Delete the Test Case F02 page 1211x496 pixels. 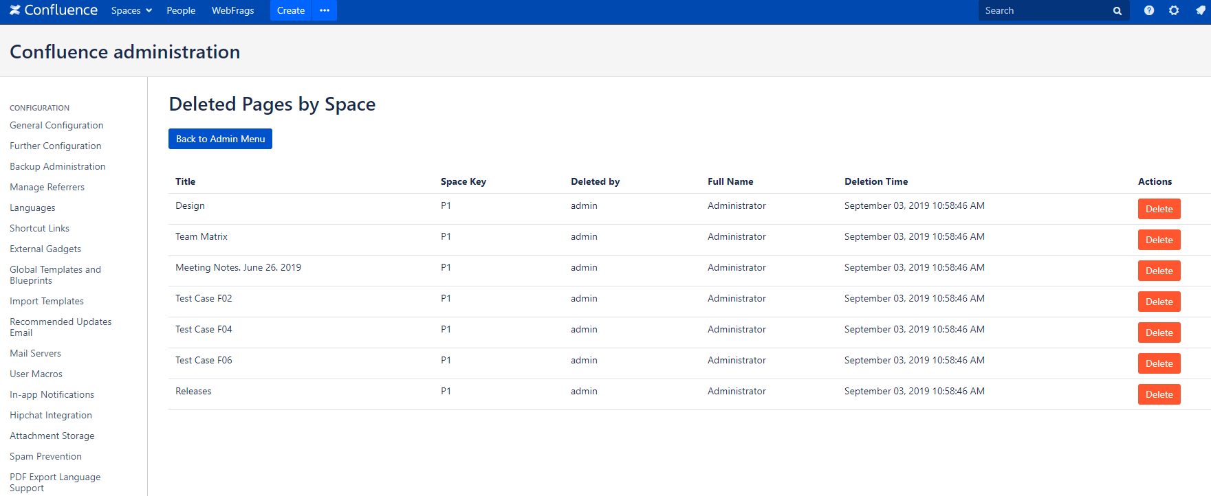tap(1159, 302)
